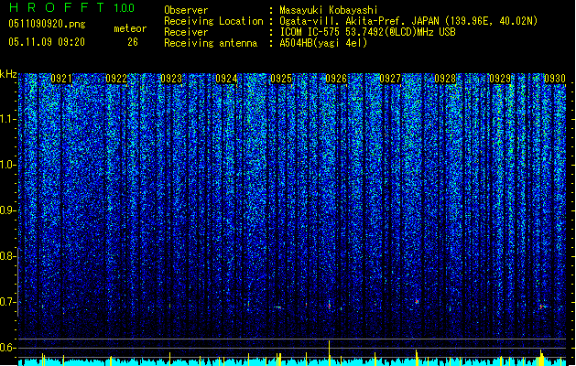Click the 0.7 kHz frequency axis label
Image resolution: width=576 pixels, height=366 pixels.
(x=8, y=302)
